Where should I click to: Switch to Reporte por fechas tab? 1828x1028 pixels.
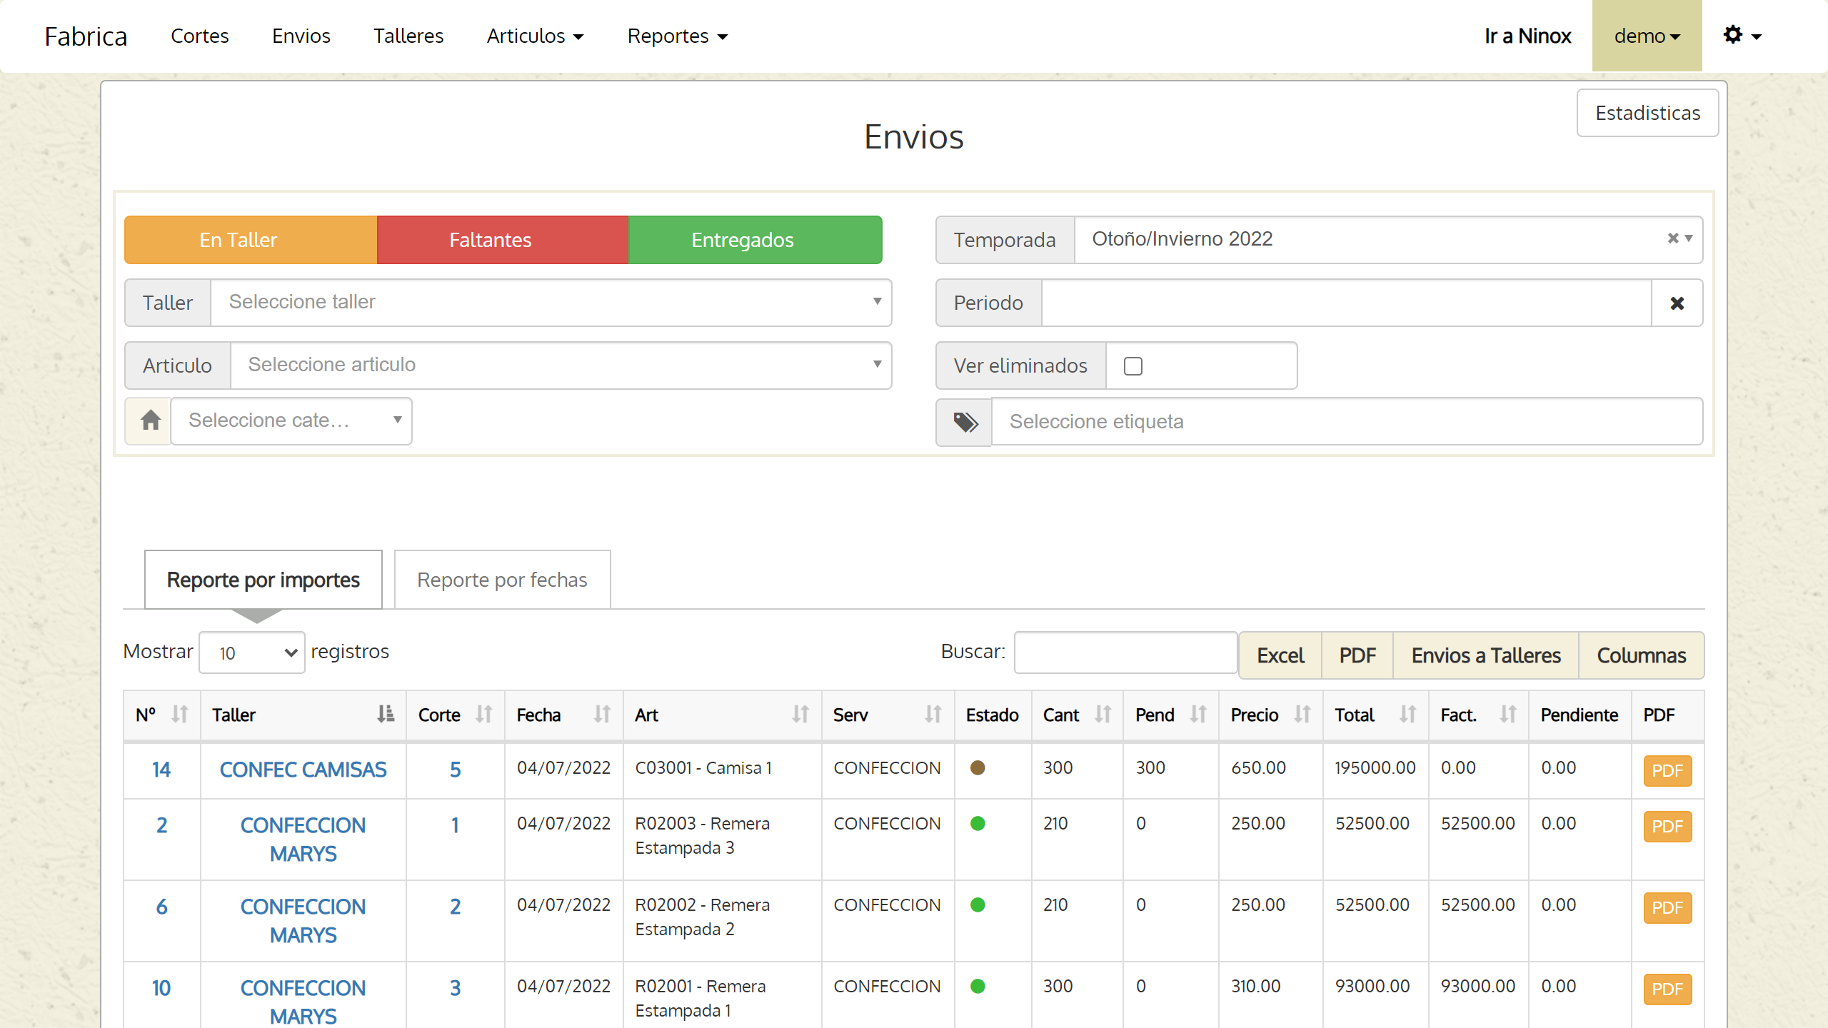pyautogui.click(x=502, y=580)
